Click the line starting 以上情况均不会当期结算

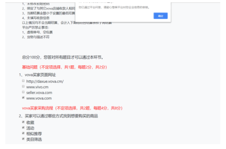click(67, 23)
